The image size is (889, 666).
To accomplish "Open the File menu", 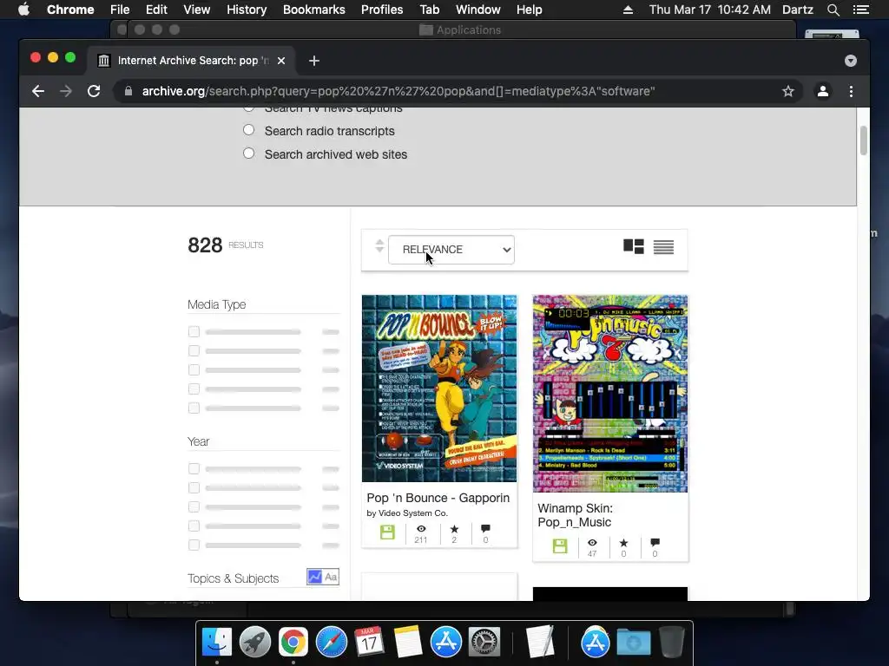I will click(120, 10).
